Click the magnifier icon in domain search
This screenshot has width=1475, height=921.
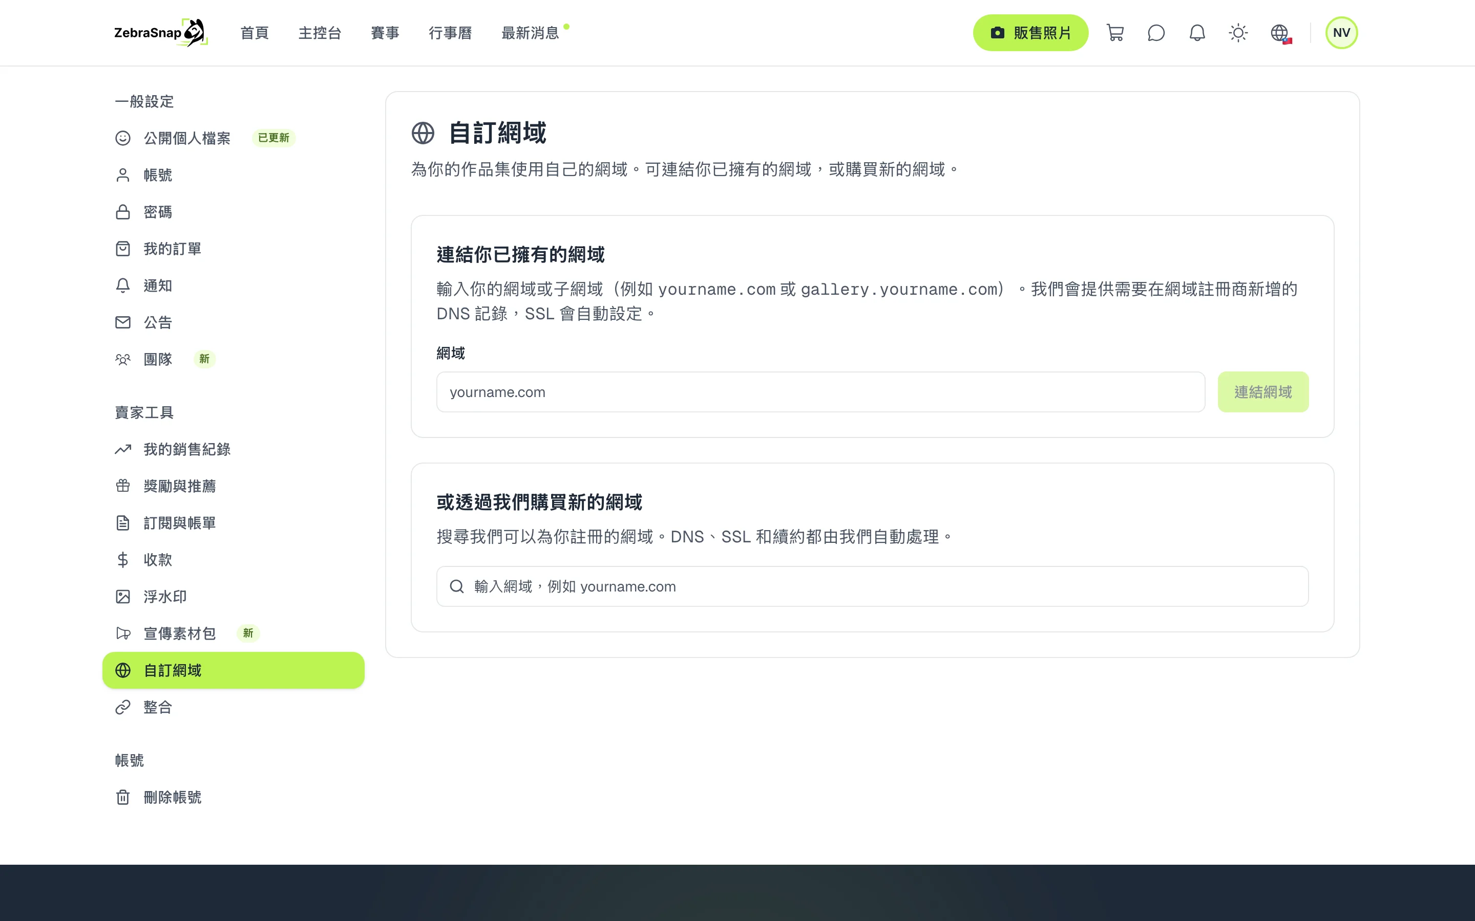coord(457,586)
